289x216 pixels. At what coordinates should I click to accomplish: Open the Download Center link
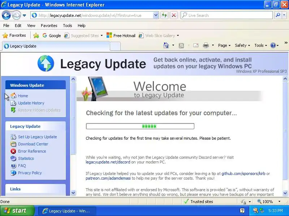click(x=33, y=144)
